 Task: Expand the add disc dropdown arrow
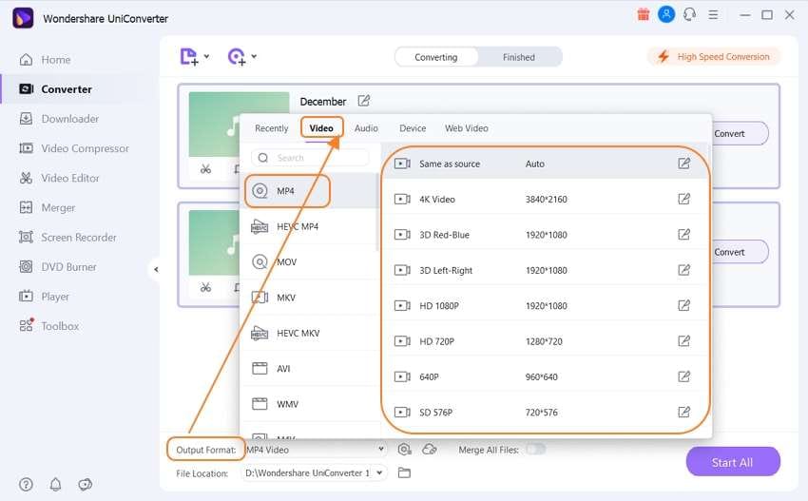[254, 56]
